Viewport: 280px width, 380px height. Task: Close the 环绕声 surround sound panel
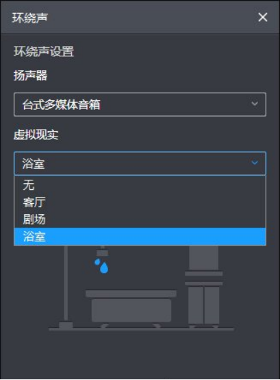[x=263, y=17]
